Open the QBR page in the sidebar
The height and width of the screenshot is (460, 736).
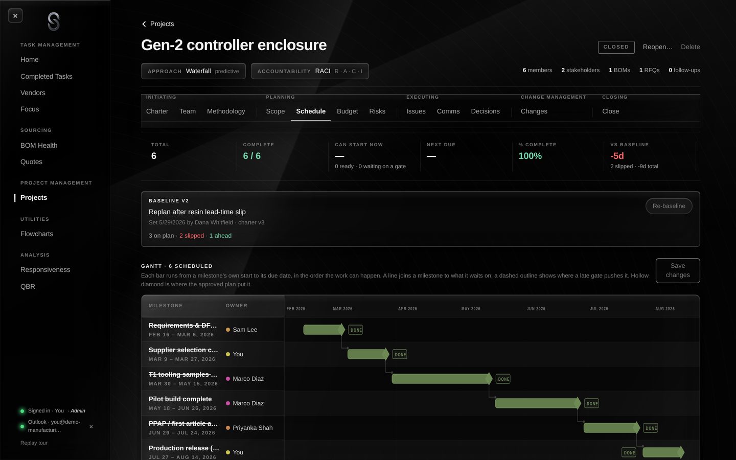[28, 287]
